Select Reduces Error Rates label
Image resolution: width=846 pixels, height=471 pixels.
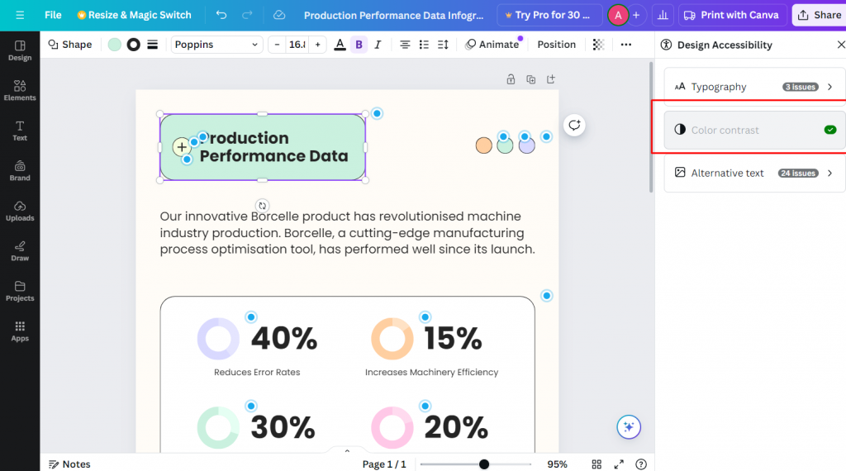[x=257, y=373]
